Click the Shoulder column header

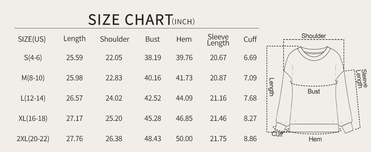(x=115, y=39)
